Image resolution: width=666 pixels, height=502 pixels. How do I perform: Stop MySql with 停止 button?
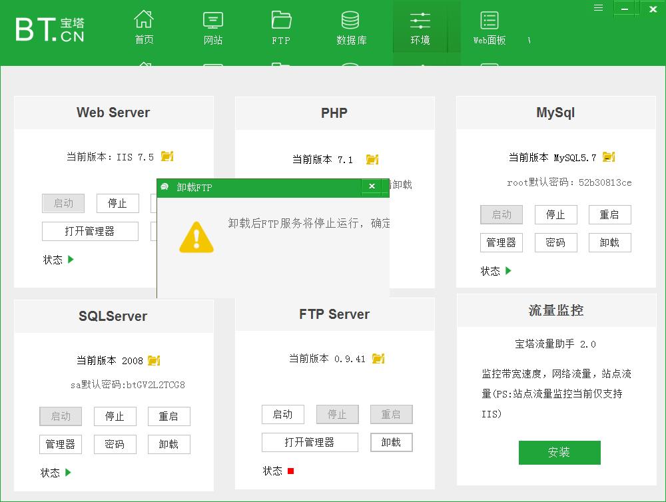tap(555, 214)
